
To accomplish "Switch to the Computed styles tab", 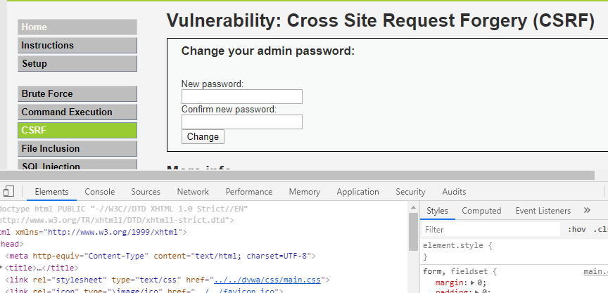I will [481, 211].
